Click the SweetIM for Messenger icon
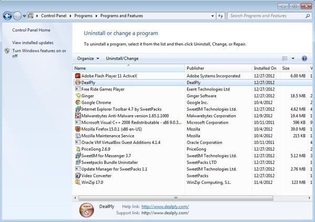The height and width of the screenshot is (222, 315). pyautogui.click(x=78, y=156)
